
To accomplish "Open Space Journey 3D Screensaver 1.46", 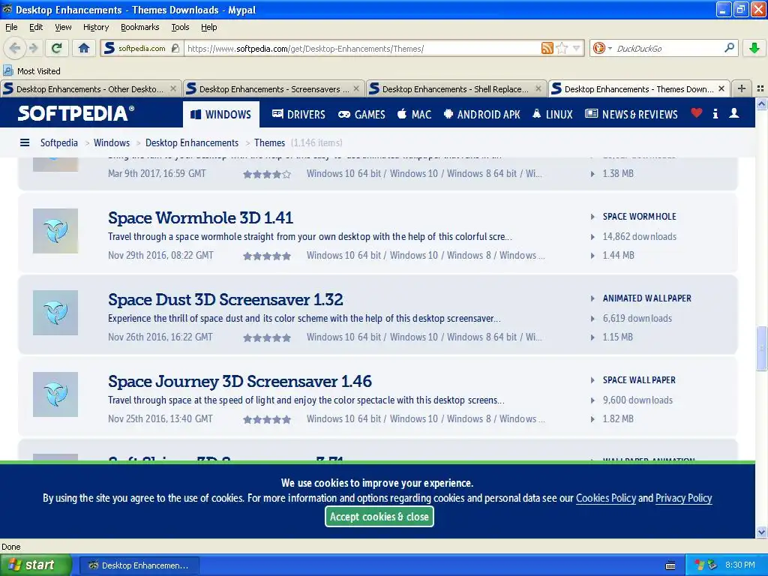I will 240,381.
